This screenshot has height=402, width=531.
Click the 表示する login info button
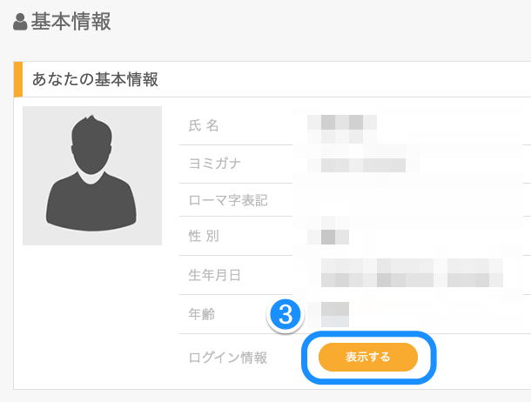368,357
